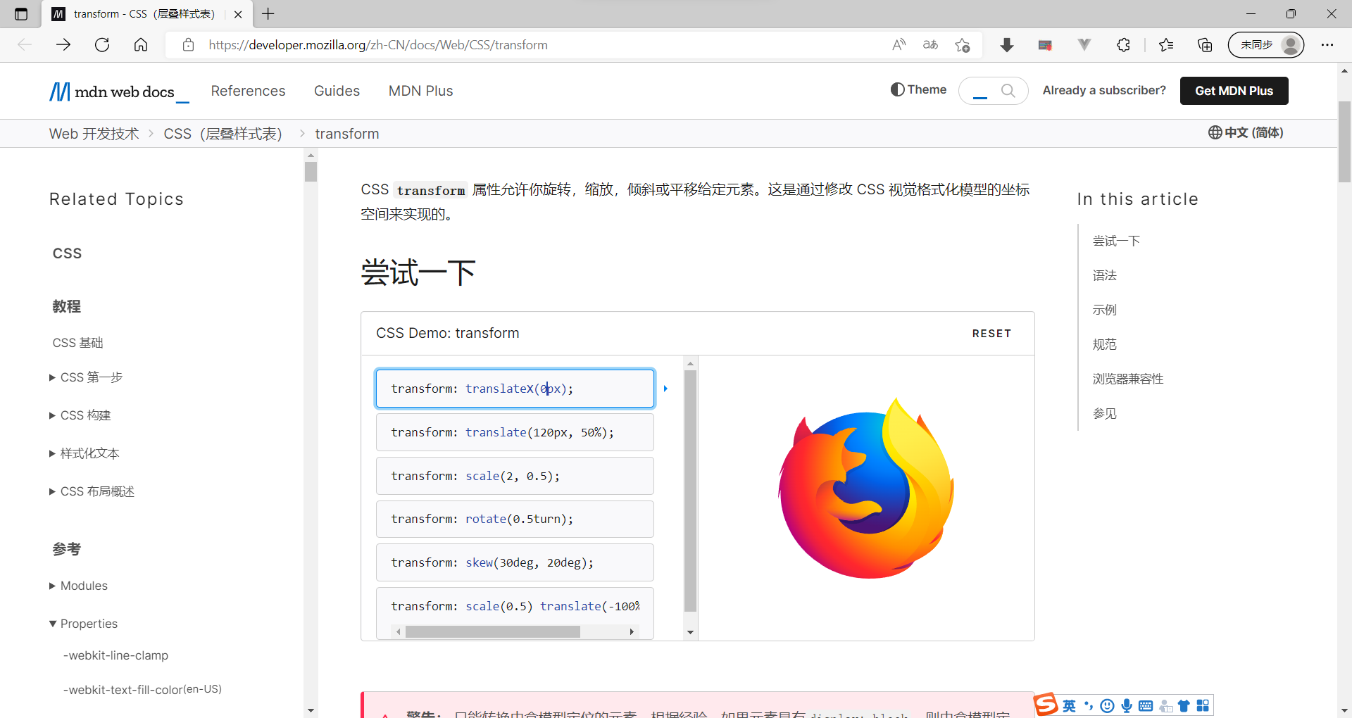Toggle dark mode via the Theme control
Viewport: 1352px width, 718px height.
(x=918, y=90)
